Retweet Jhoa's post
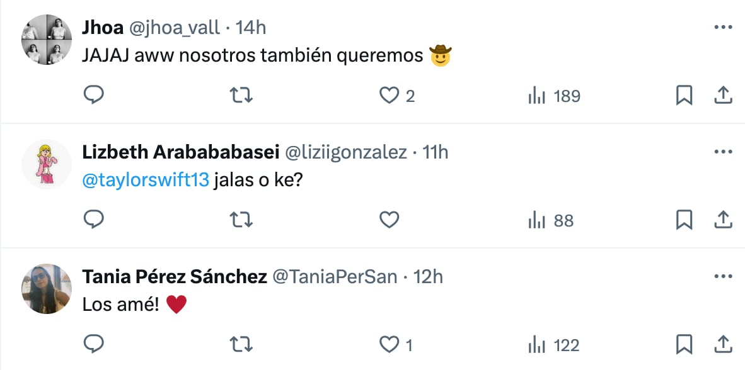The image size is (745, 370). click(241, 96)
